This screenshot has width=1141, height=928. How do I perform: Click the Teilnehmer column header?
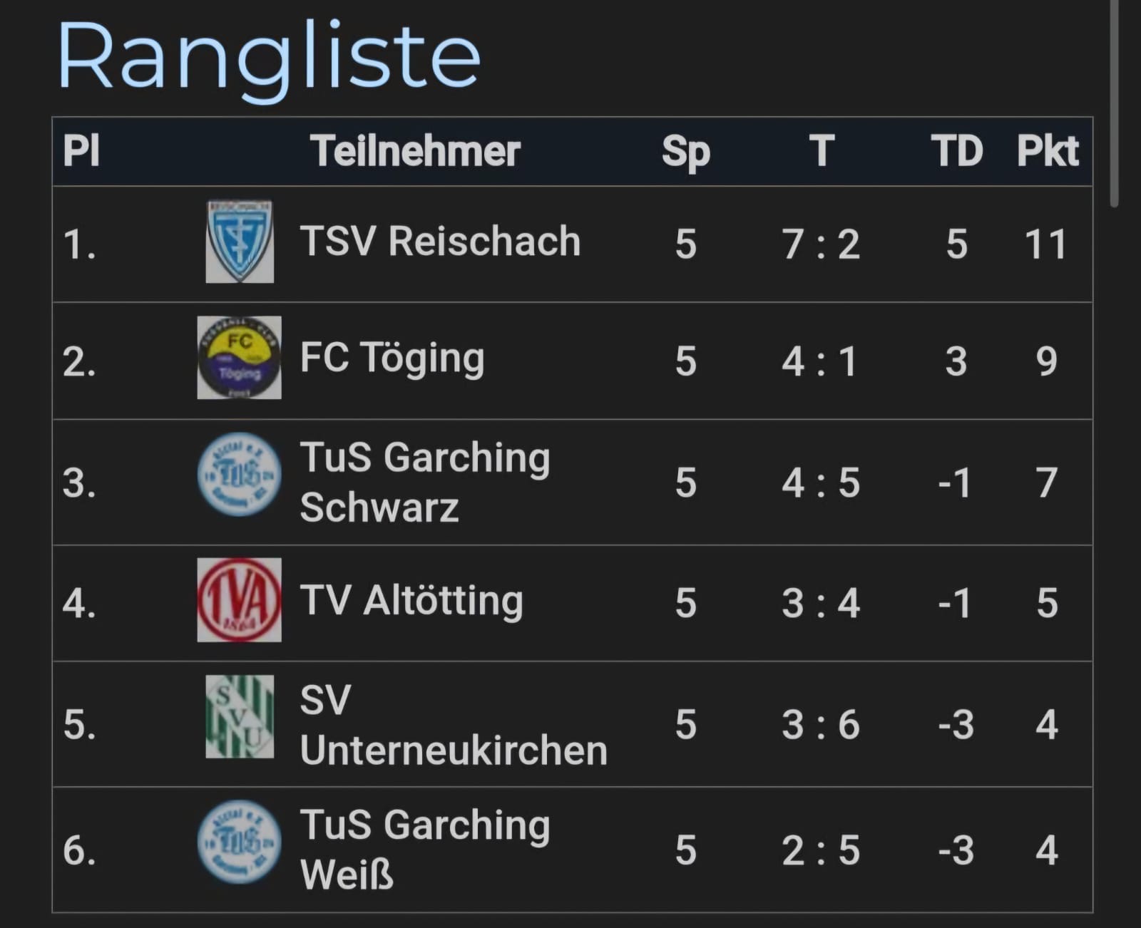tap(416, 151)
